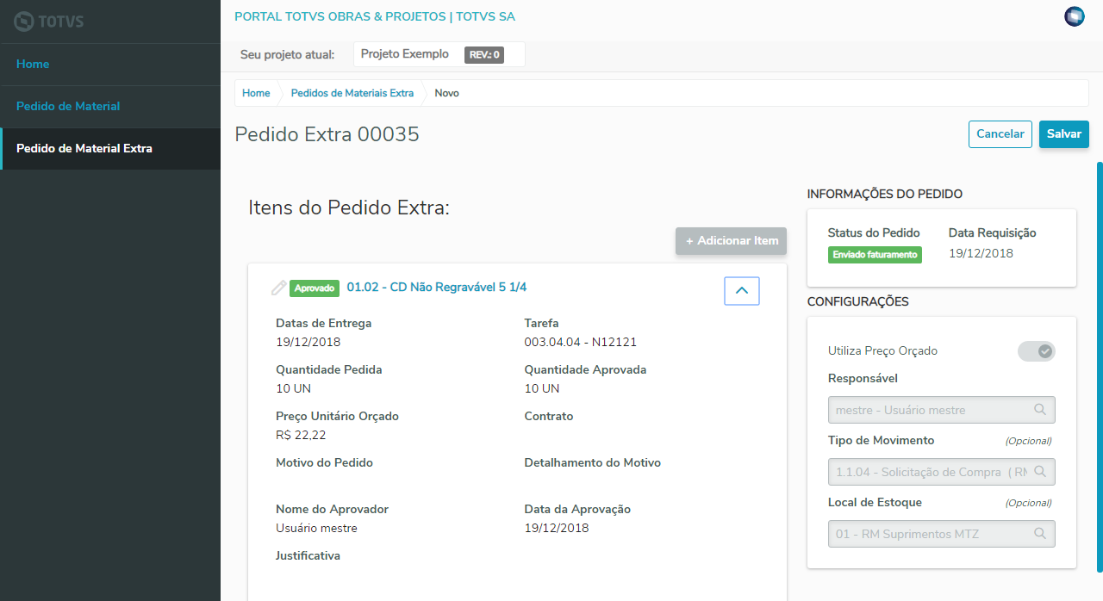The image size is (1103, 601).
Task: Click the pencil edit icon on item
Action: 278,288
